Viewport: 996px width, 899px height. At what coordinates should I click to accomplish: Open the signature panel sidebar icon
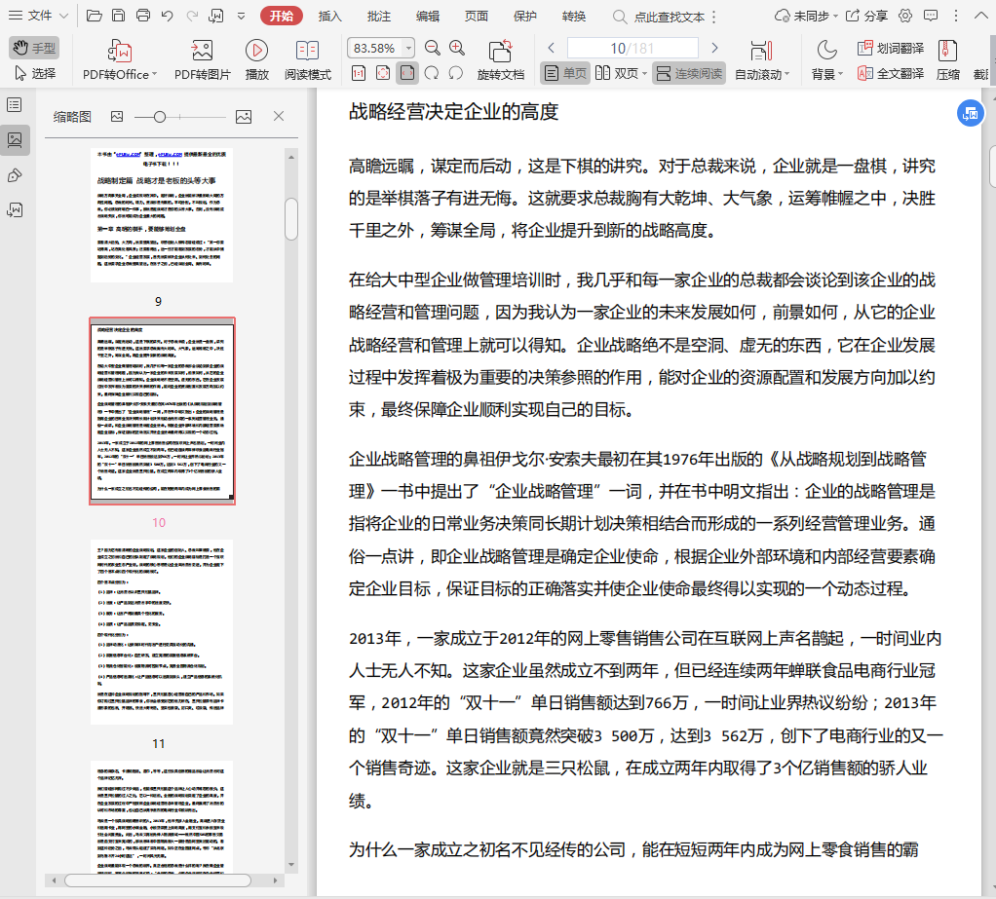pyautogui.click(x=15, y=210)
